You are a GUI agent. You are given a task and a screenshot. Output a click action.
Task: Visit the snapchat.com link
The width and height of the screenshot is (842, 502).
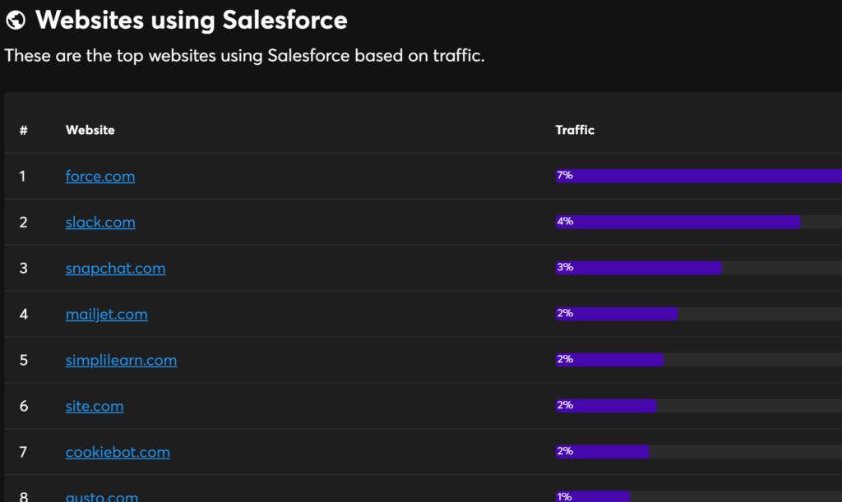[115, 269]
